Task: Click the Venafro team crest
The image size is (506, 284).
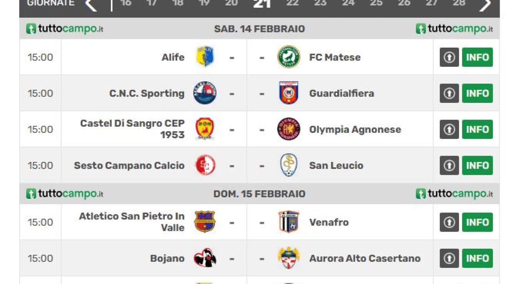Action: pyautogui.click(x=289, y=222)
